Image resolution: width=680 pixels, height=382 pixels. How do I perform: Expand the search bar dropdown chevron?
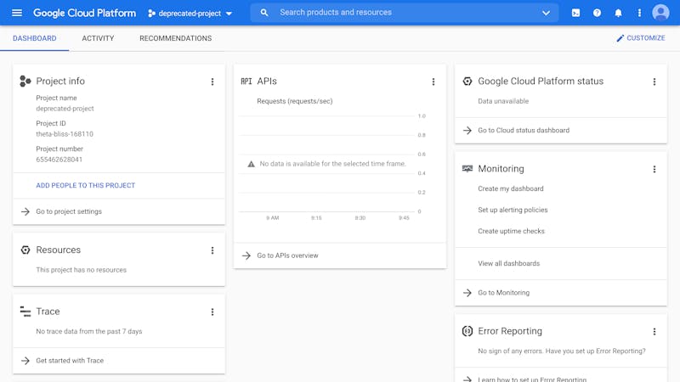(x=546, y=13)
